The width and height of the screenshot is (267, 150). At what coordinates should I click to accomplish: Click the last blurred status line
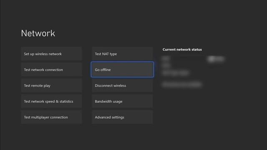tap(182, 84)
